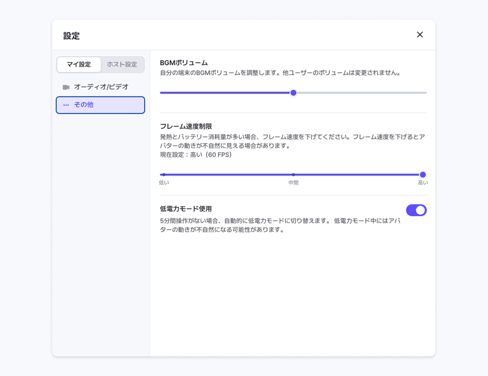
Task: Click the 低い label under frame slider
Action: tap(164, 183)
